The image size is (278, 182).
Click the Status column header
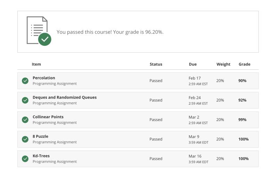click(156, 64)
